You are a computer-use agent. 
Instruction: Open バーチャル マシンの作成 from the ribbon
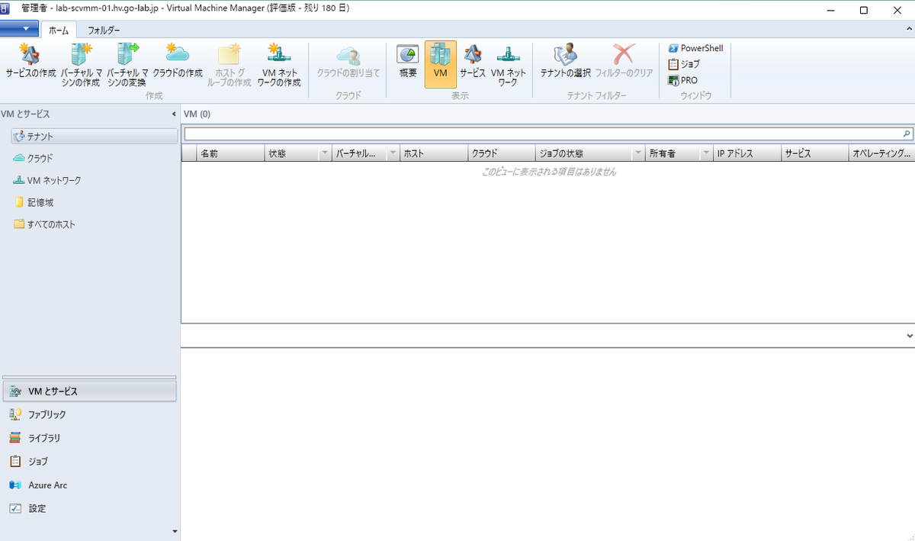pyautogui.click(x=81, y=65)
